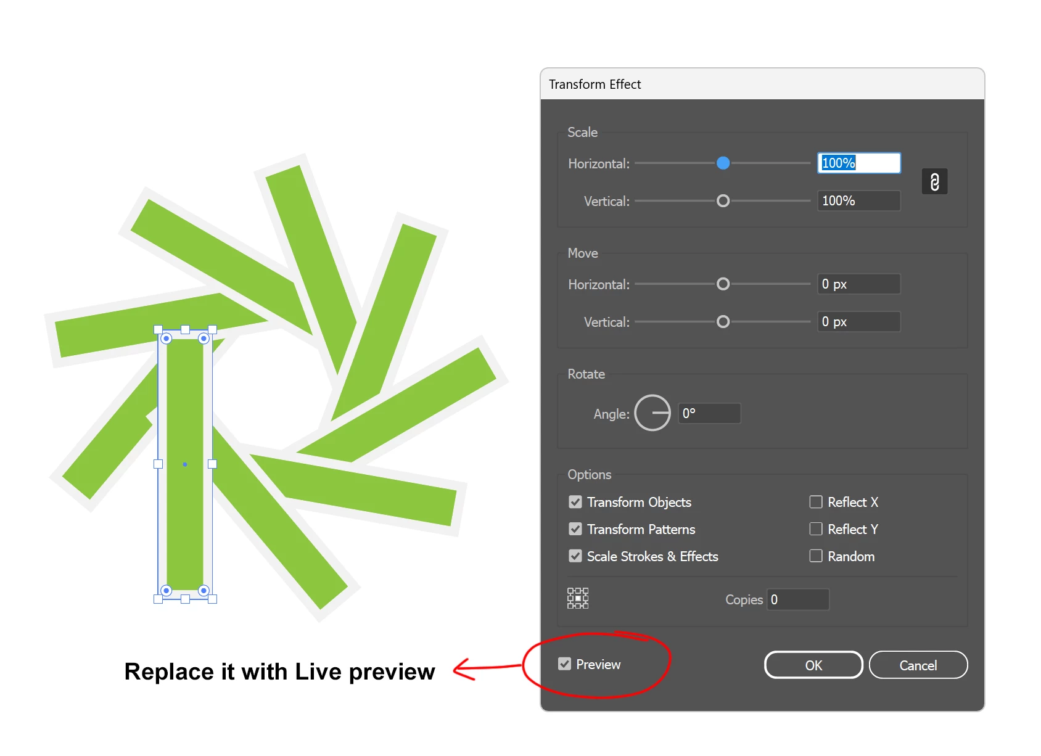
Task: Enable the Reflect X checkbox
Action: pos(816,502)
